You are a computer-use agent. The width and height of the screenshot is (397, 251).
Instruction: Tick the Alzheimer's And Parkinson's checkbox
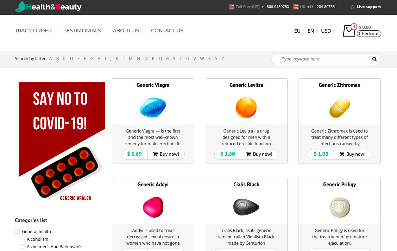[22, 247]
